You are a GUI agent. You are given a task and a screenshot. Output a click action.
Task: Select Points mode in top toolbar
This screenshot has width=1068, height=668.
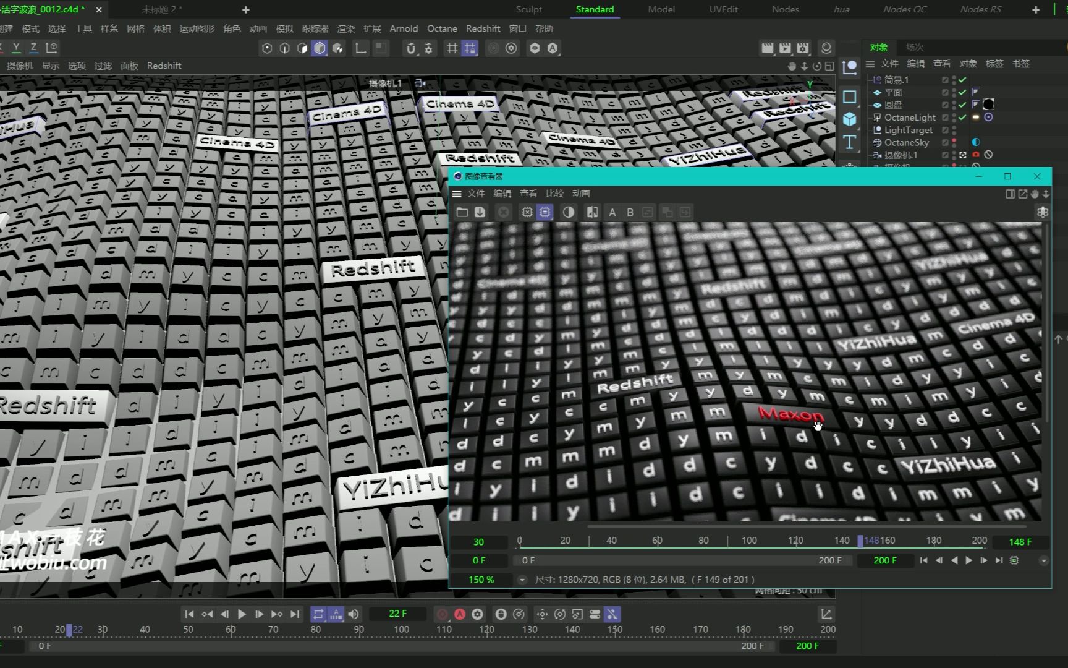pyautogui.click(x=267, y=48)
